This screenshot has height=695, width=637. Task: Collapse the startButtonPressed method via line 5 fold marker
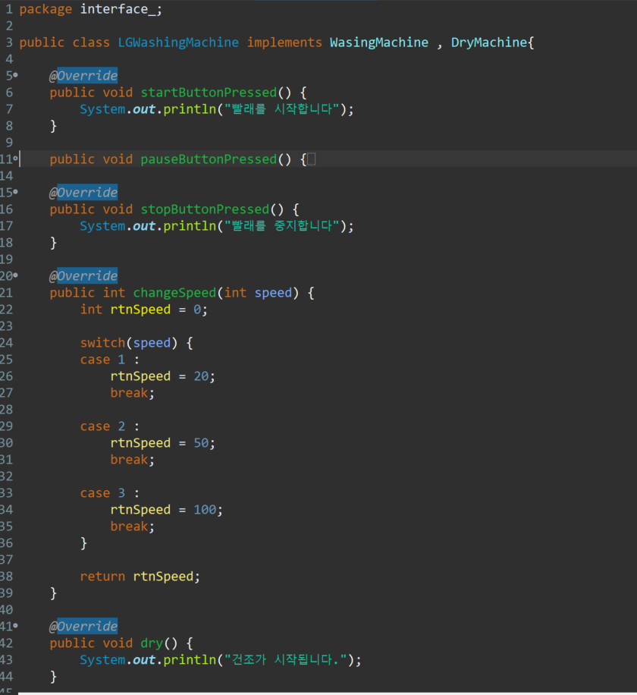pyautogui.click(x=15, y=75)
